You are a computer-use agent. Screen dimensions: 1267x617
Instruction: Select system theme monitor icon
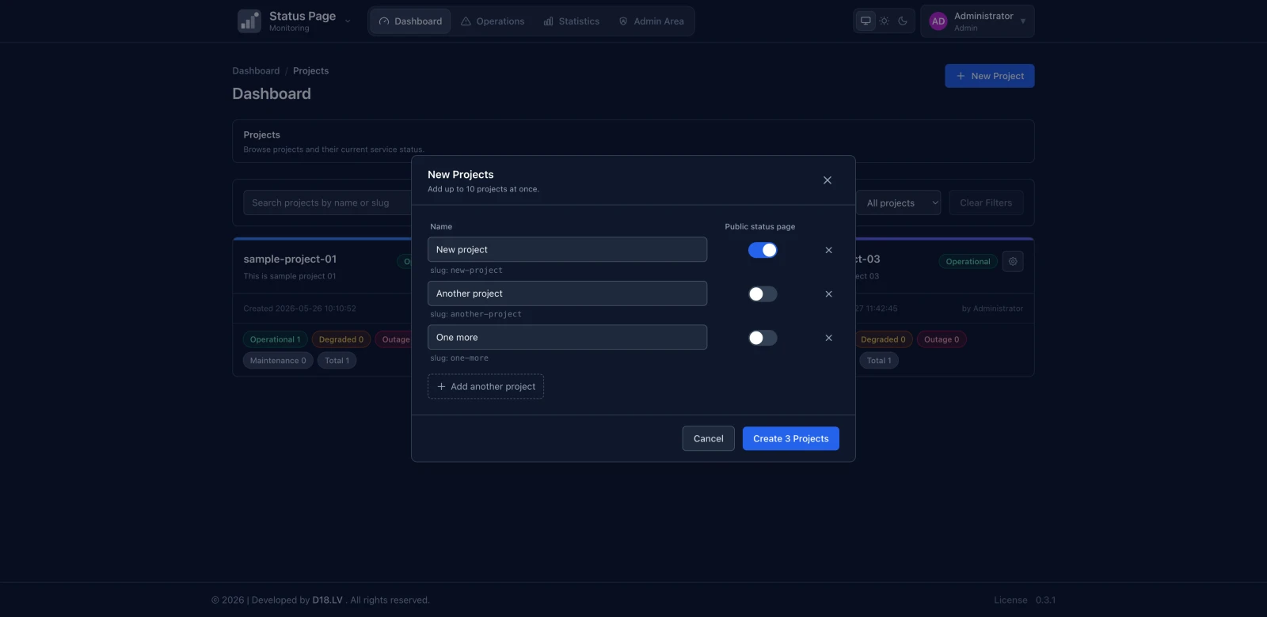(x=866, y=21)
